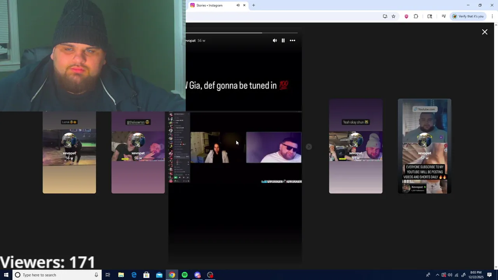Click the install app icon in address bar
Image resolution: width=498 pixels, height=280 pixels.
click(x=385, y=16)
